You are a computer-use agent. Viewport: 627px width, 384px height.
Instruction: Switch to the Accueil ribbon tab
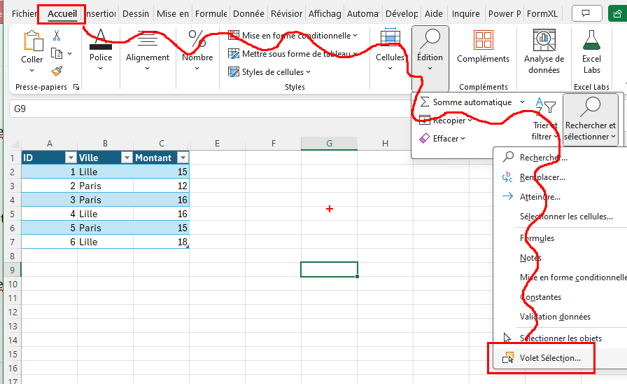(x=62, y=14)
